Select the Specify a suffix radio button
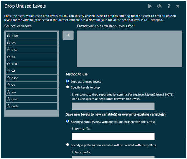The width and height of the screenshot is (187, 159). coord(68,121)
